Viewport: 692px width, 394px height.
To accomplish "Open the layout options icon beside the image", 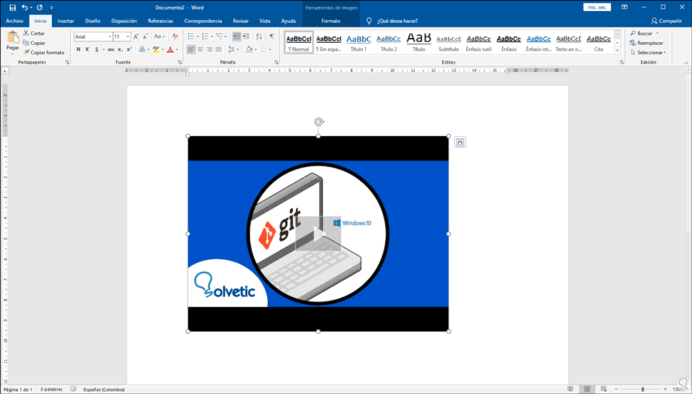I will (460, 142).
